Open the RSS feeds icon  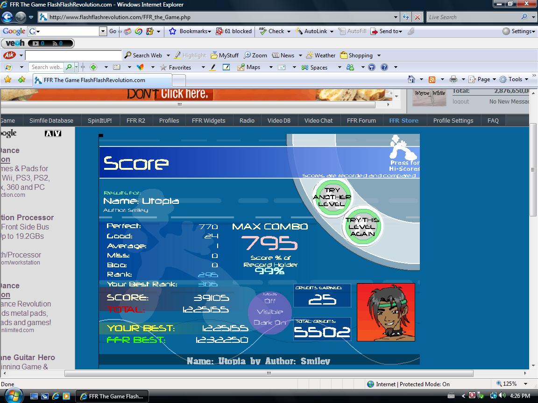click(432, 79)
